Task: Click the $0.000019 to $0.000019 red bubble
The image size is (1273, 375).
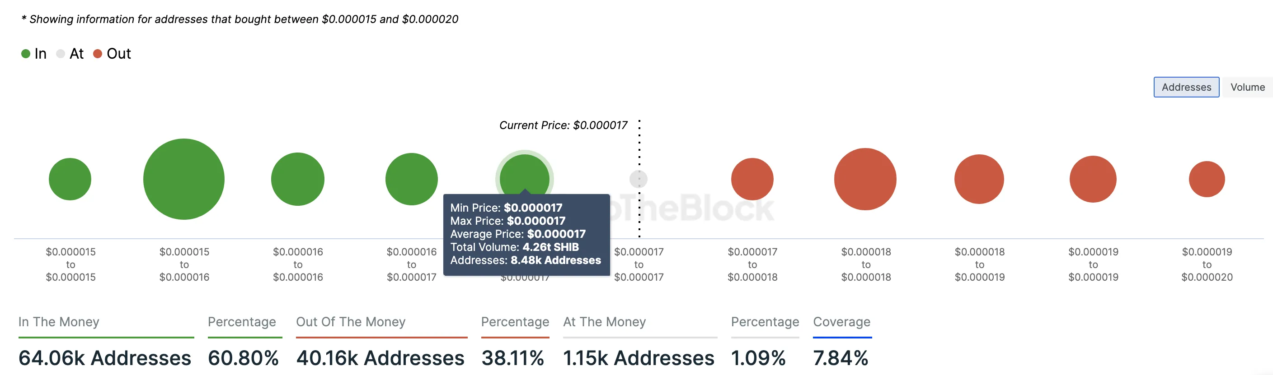Action: (1093, 179)
